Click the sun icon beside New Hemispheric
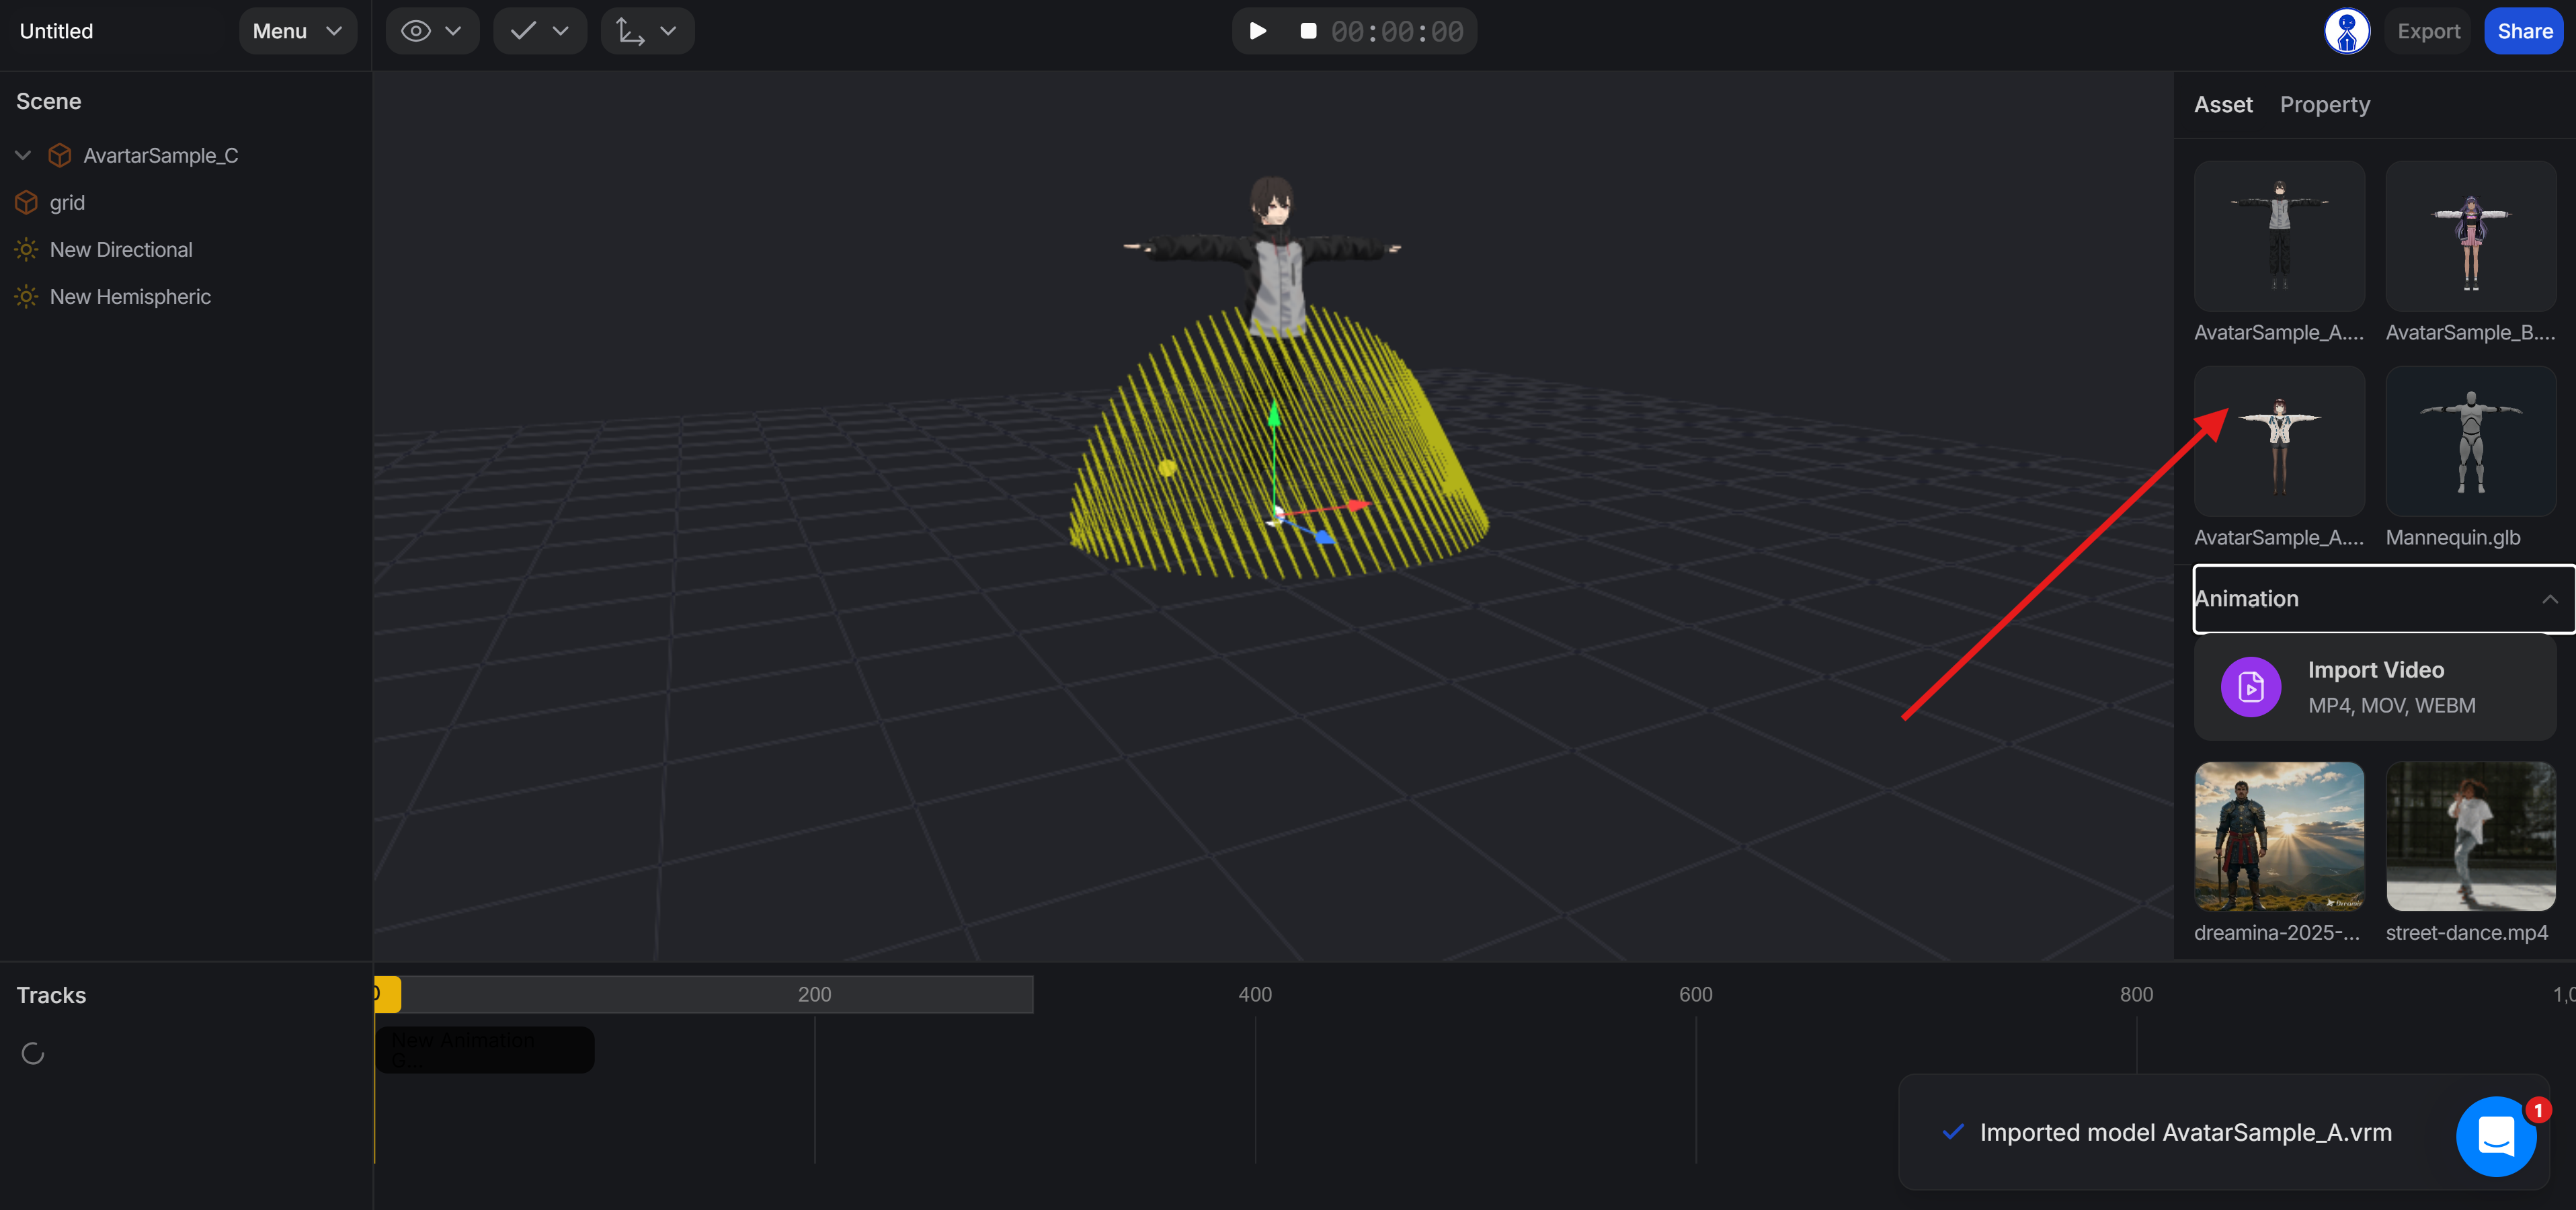The width and height of the screenshot is (2576, 1210). [25, 296]
